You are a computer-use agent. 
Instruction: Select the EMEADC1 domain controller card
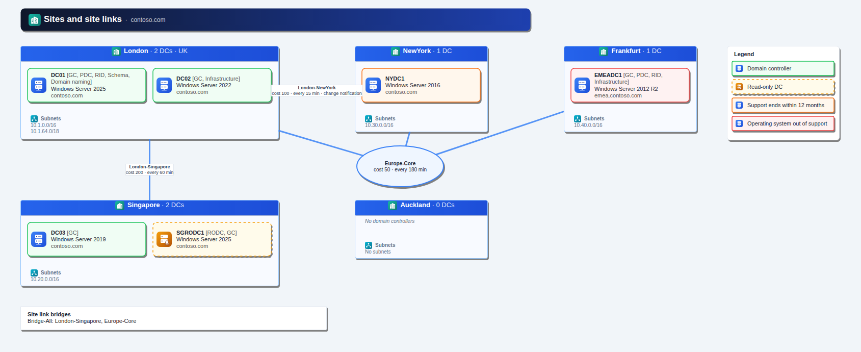point(630,85)
